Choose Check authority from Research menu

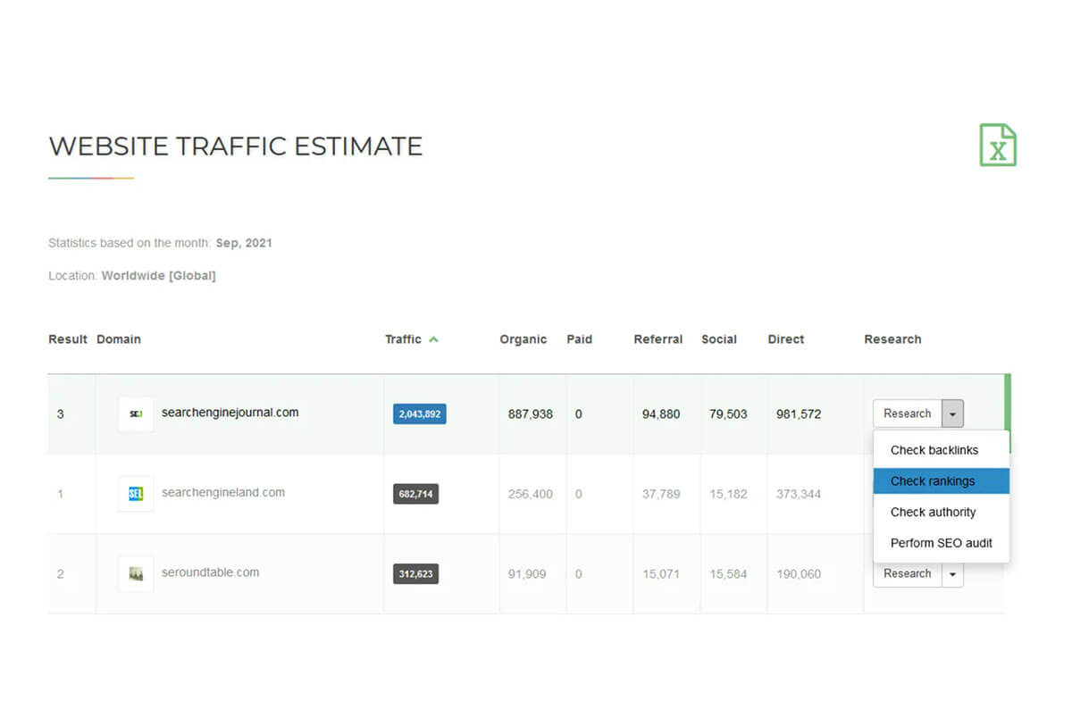[x=932, y=512]
